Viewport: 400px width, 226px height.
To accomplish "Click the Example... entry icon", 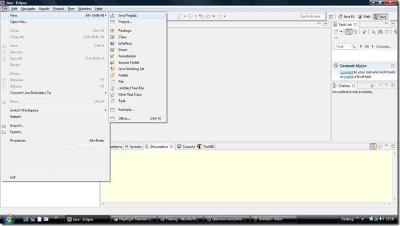I will [112, 110].
